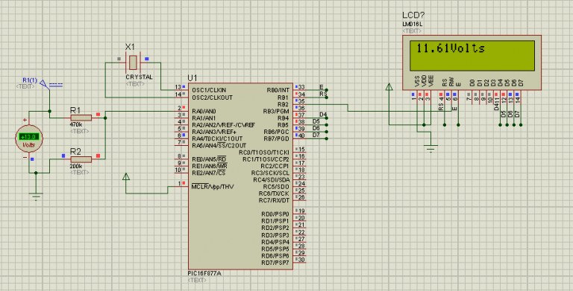Click the RC6/TX/CK pin label
This screenshot has height=291, width=573.
[x=274, y=194]
